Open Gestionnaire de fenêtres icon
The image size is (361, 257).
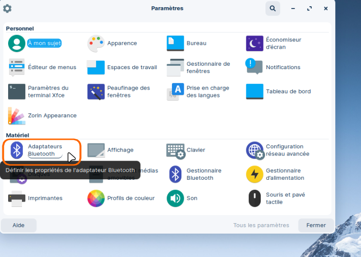[175, 67]
